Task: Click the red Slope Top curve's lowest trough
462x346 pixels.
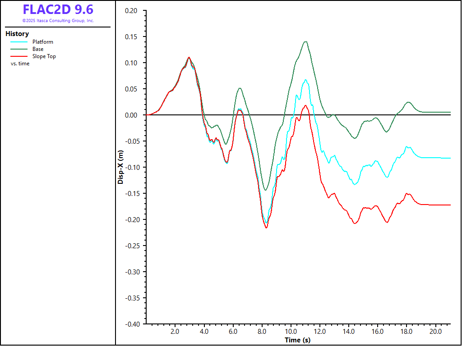Action: click(266, 228)
